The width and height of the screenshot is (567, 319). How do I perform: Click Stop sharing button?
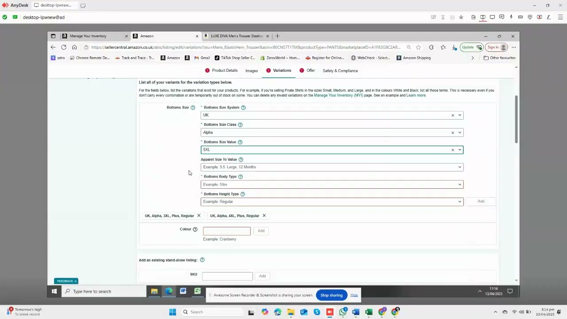pos(331,296)
